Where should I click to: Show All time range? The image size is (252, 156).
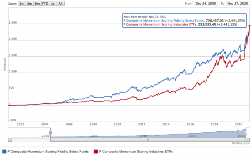[60, 4]
